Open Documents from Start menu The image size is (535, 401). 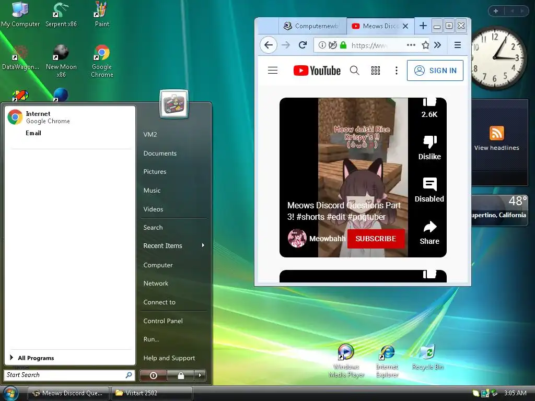tap(160, 154)
